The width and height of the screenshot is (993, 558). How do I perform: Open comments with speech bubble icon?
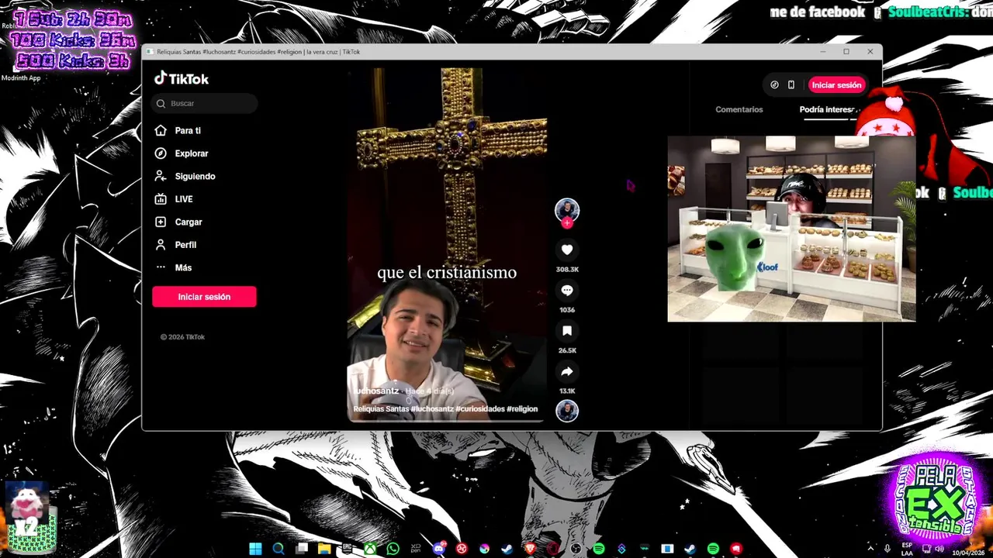pos(567,291)
